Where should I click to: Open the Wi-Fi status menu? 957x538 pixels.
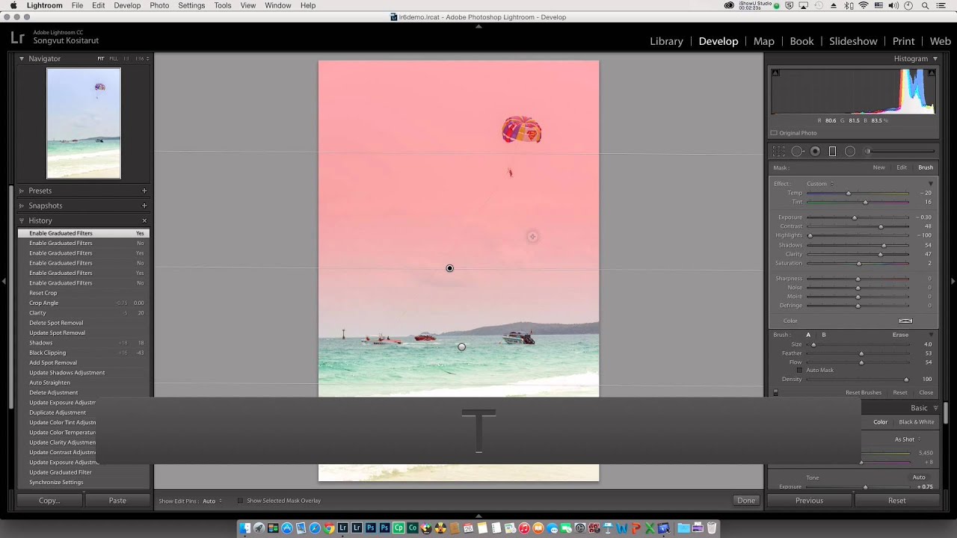tap(864, 5)
